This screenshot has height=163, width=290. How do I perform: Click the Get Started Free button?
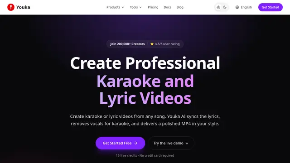[121, 143]
